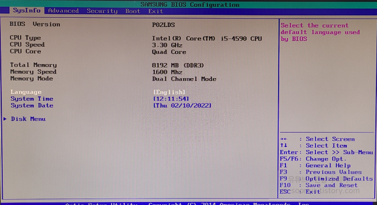Image resolution: width=377 pixels, height=205 pixels.
Task: Click the CPU Core label
Action: click(x=25, y=51)
